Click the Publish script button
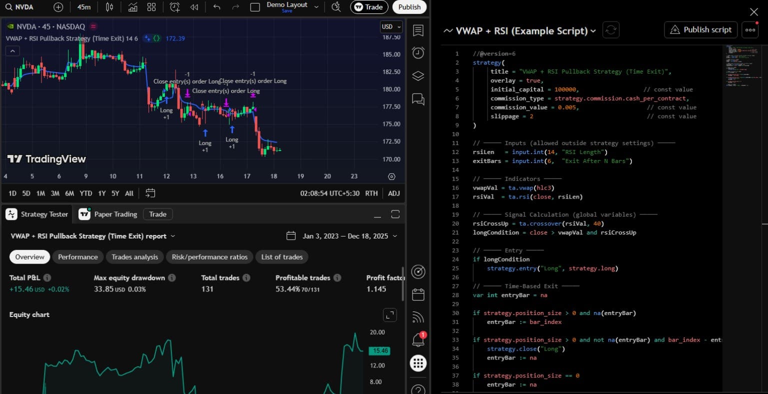The image size is (768, 394). pos(700,29)
